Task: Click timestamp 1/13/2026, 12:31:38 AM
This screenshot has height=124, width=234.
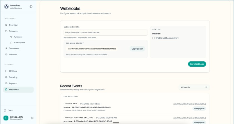Action: (x=90, y=104)
